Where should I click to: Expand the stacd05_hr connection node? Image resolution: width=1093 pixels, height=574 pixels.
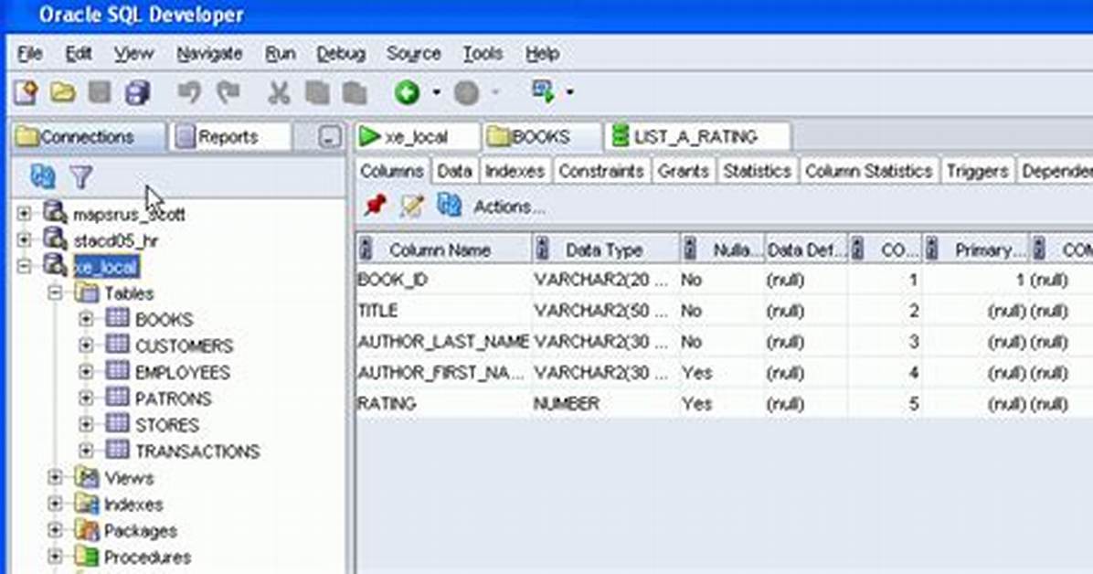tap(25, 239)
